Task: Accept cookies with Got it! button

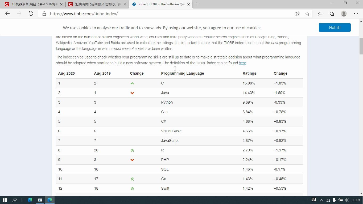Action: click(x=335, y=27)
